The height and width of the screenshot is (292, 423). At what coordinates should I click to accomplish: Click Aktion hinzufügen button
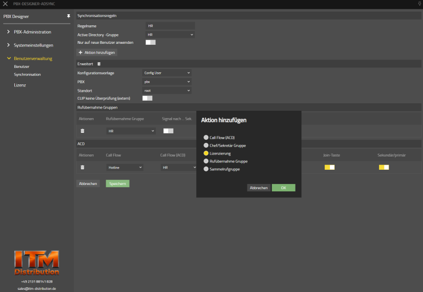[x=97, y=52]
